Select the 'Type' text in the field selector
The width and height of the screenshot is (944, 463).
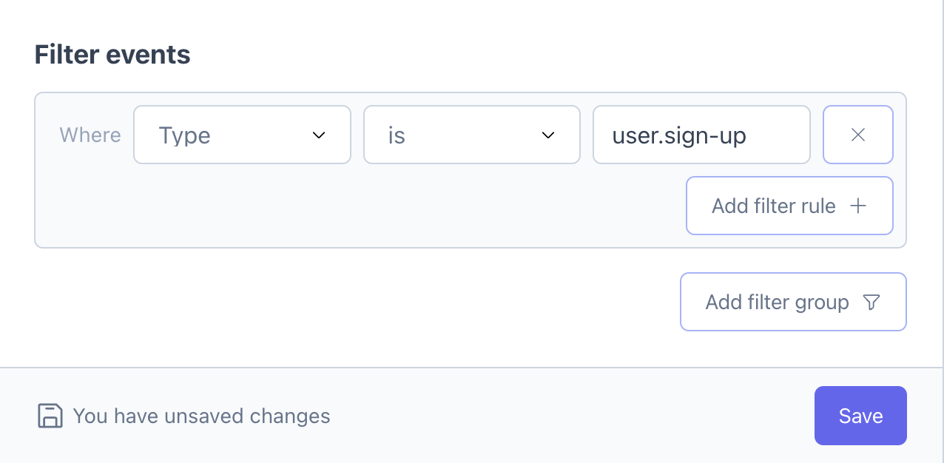tap(185, 135)
